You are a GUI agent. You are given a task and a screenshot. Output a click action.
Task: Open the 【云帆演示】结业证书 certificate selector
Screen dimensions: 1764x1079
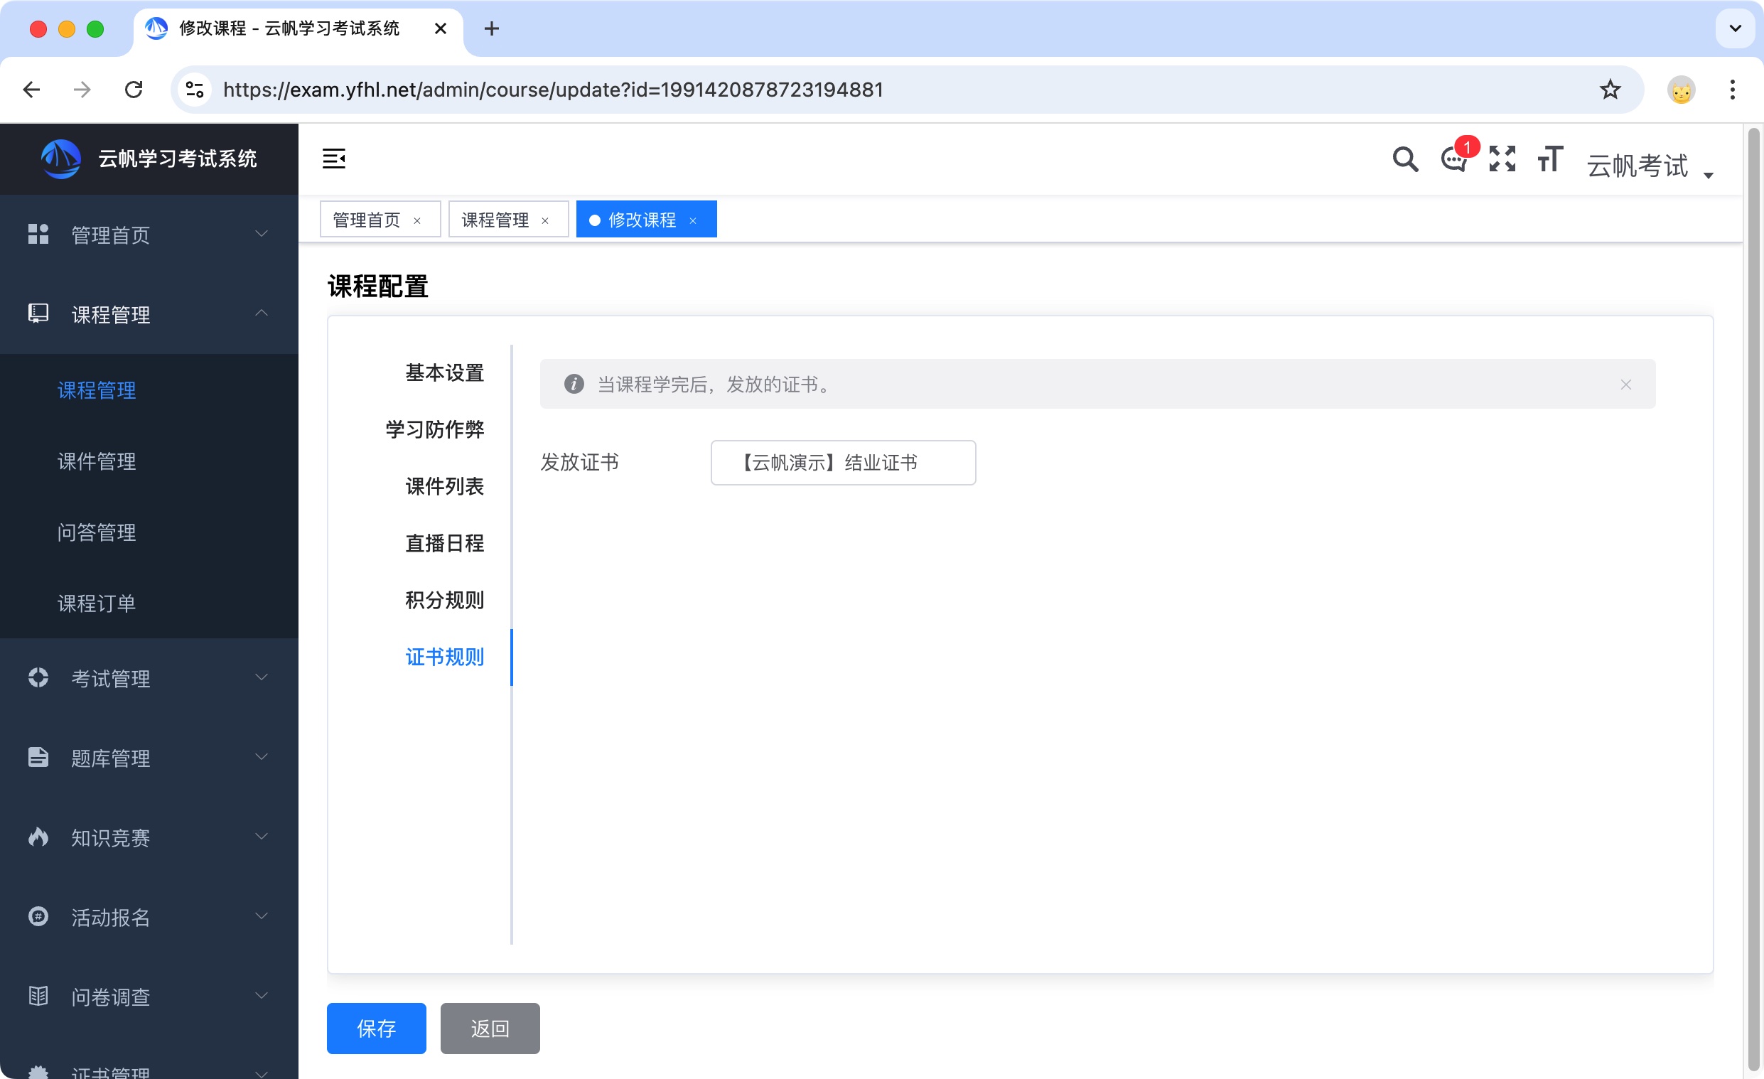843,463
